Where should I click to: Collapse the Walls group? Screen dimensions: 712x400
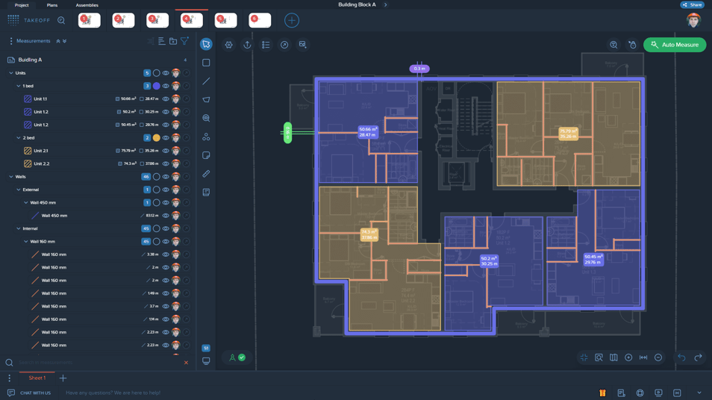pyautogui.click(x=11, y=177)
